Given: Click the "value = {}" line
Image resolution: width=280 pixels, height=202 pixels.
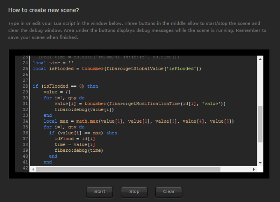Looking at the screenshot, I should (57, 92).
